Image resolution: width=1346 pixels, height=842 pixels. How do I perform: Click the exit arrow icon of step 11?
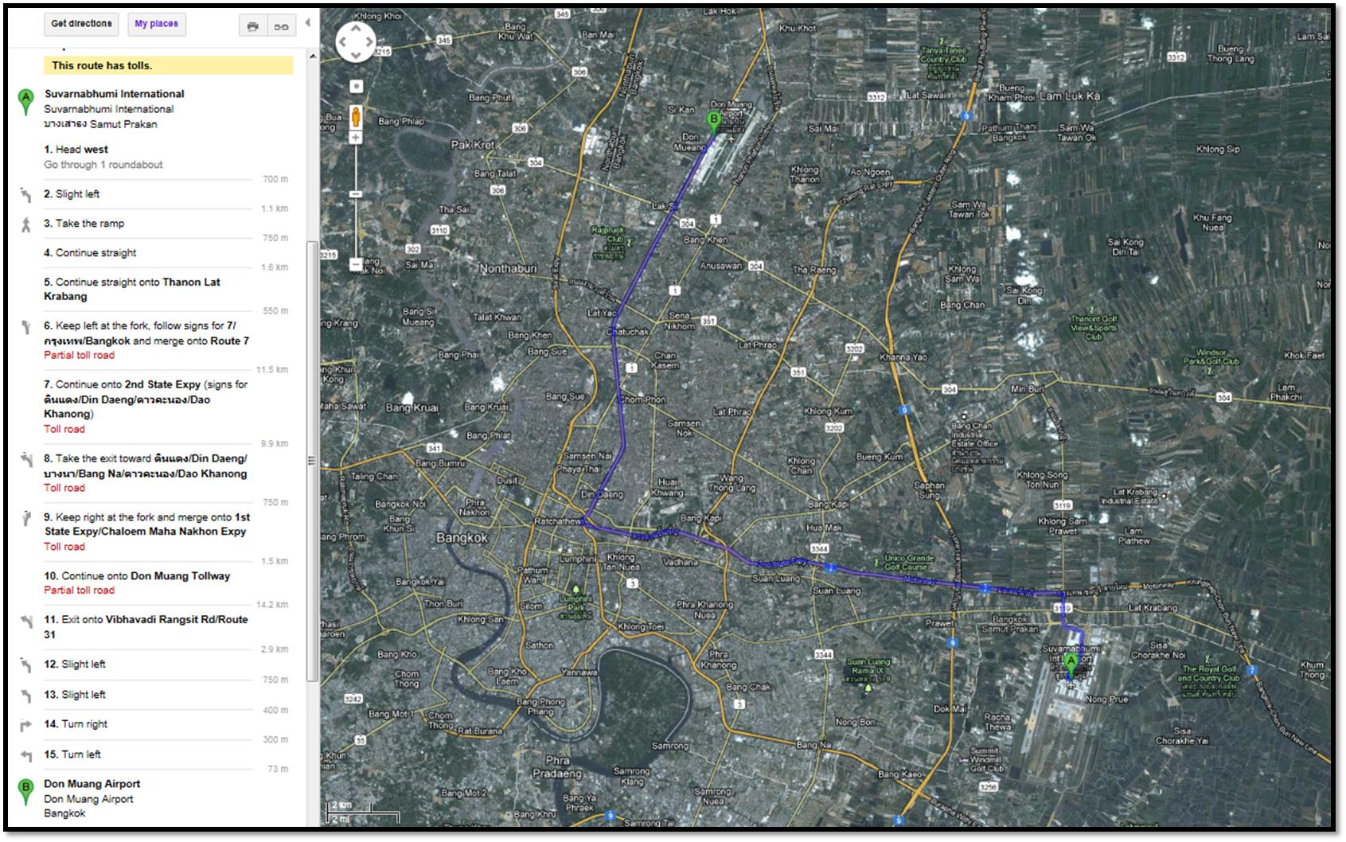pos(25,621)
